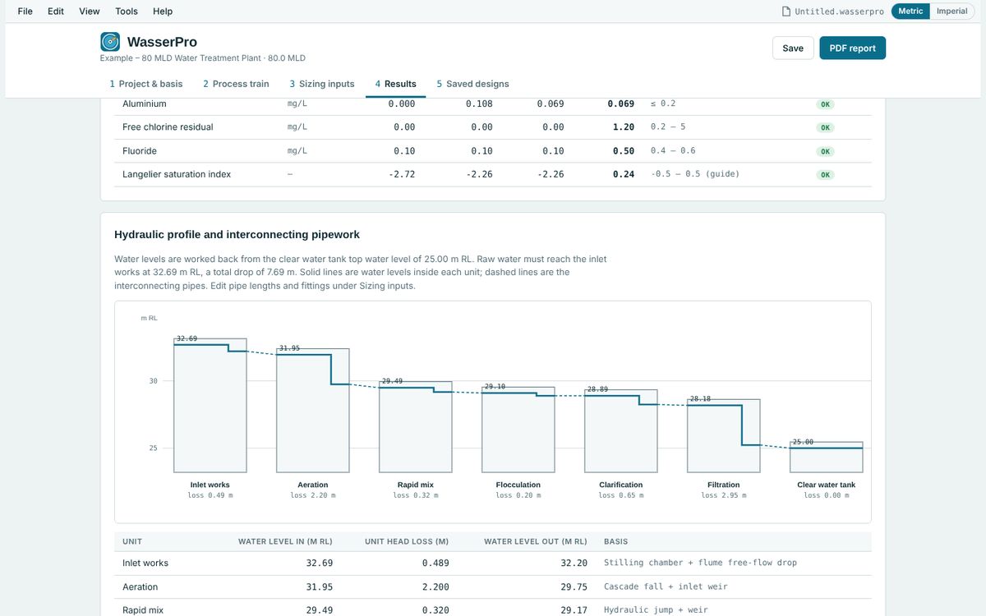986x616 pixels.
Task: Click the UNIT HEAD LOSS (M) column header
Action: pos(407,542)
